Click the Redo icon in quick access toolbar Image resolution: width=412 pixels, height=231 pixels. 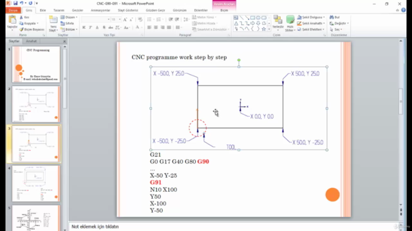pyautogui.click(x=30, y=3)
